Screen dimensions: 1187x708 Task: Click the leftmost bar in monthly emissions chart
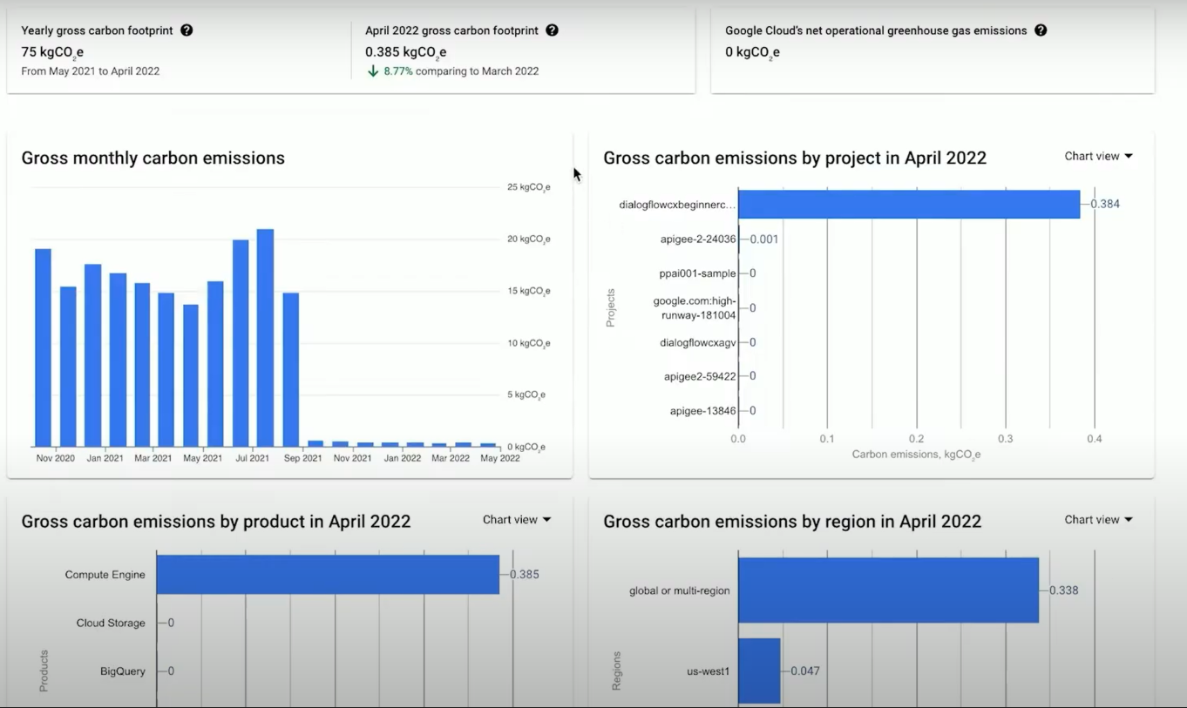[43, 347]
